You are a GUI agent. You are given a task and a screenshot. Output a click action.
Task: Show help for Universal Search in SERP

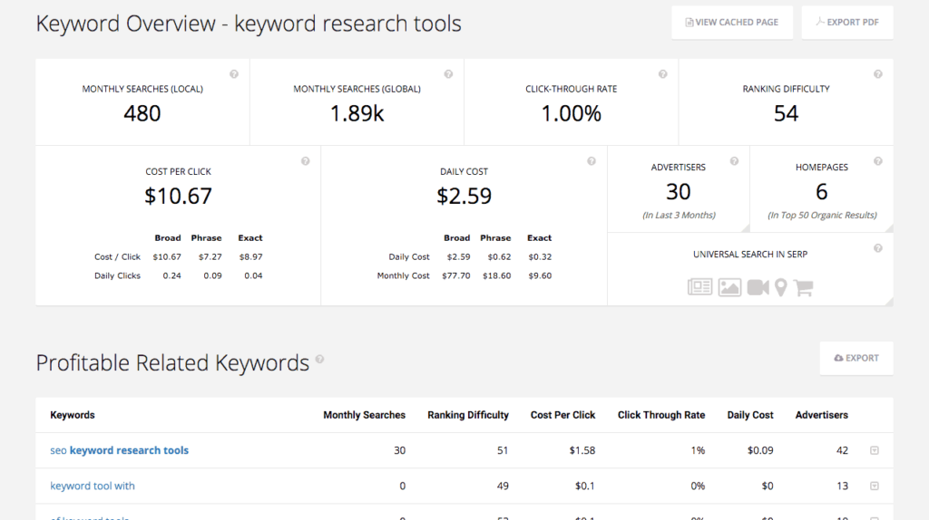[x=878, y=248]
